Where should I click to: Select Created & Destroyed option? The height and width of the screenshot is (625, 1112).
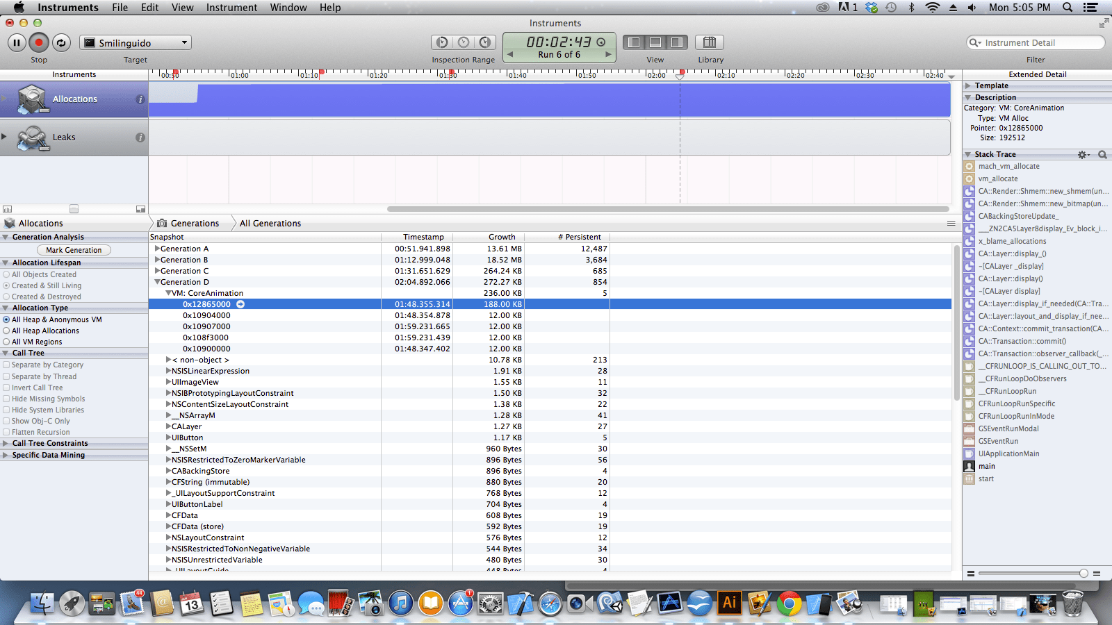coord(6,297)
